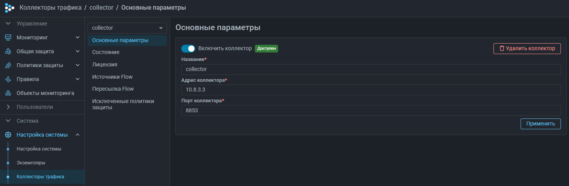This screenshot has height=186, width=569.
Task: Click the Общая защита icon
Action: click(x=8, y=51)
